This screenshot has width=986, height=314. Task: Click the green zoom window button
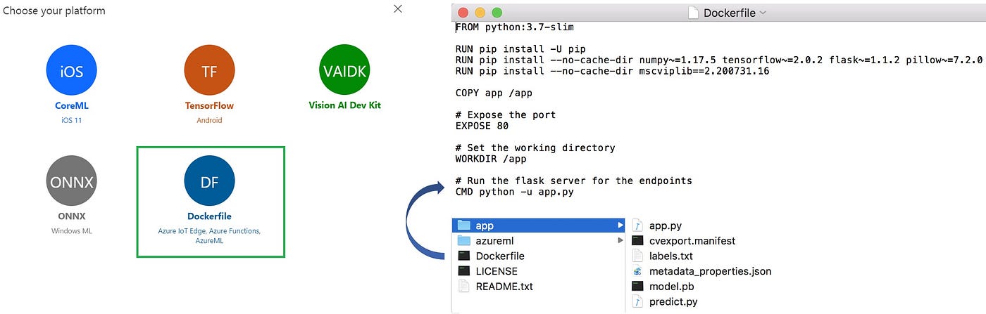click(x=497, y=13)
